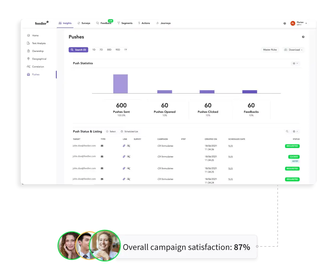This screenshot has height=275, width=336.
Task: Select the 7D time range
Action: 101,50
